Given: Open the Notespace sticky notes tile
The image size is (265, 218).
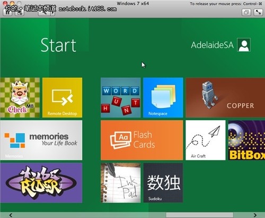Looking at the screenshot, I should [x=163, y=97].
